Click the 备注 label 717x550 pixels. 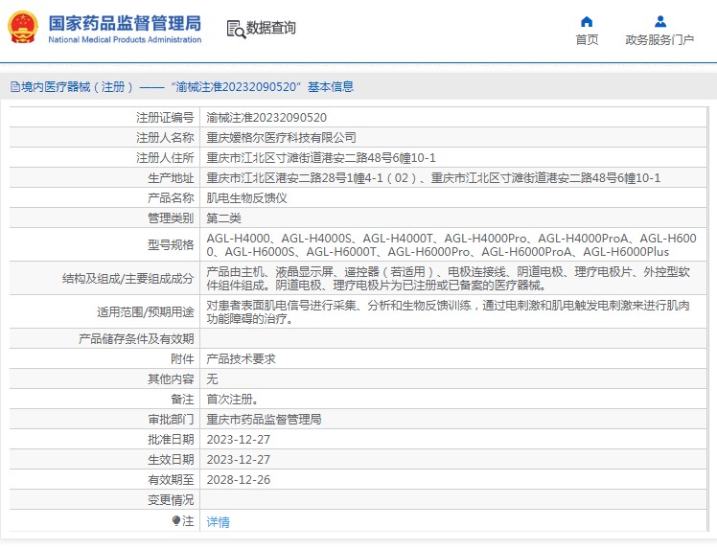[x=182, y=400]
